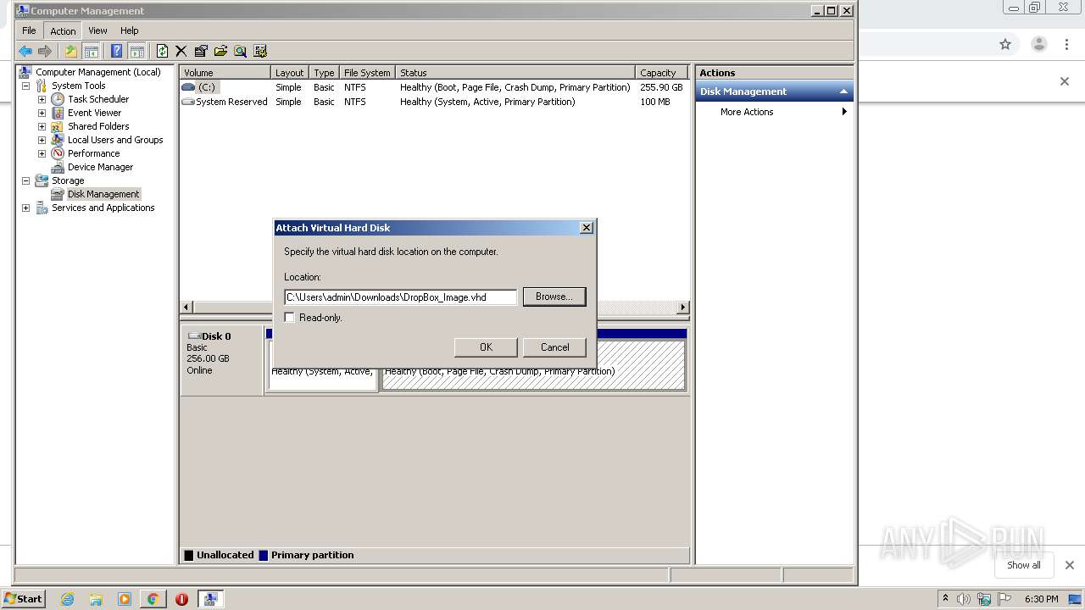
Task: Click the Start button
Action: 24,599
